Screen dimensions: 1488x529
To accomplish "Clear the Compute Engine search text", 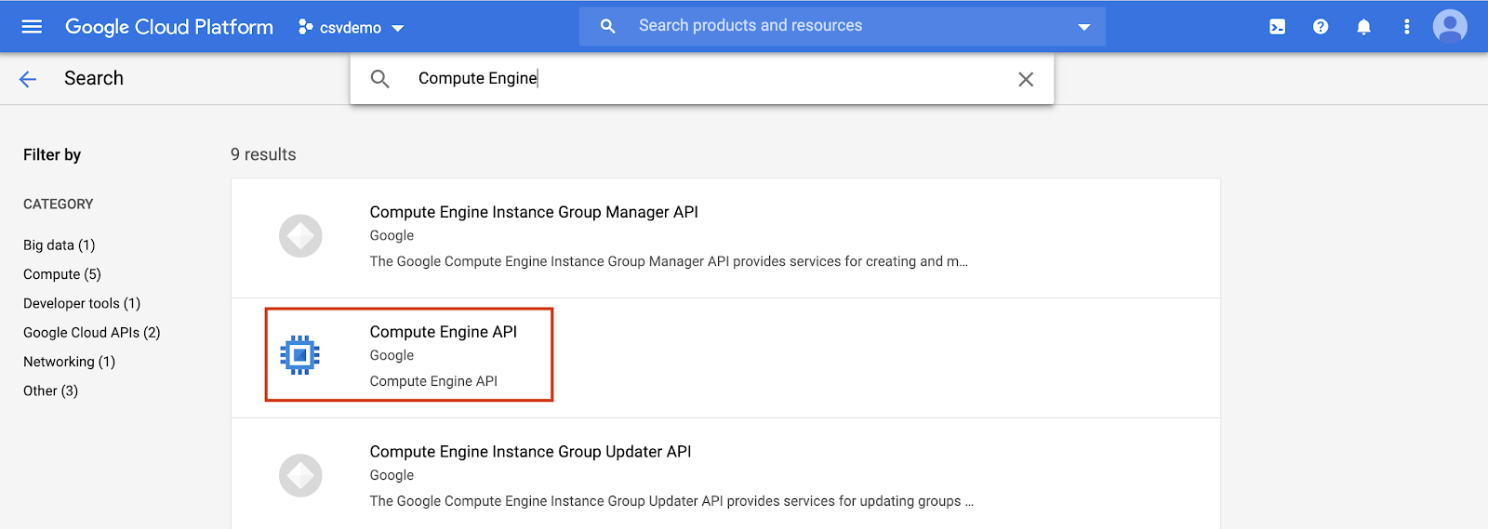I will pos(1026,79).
